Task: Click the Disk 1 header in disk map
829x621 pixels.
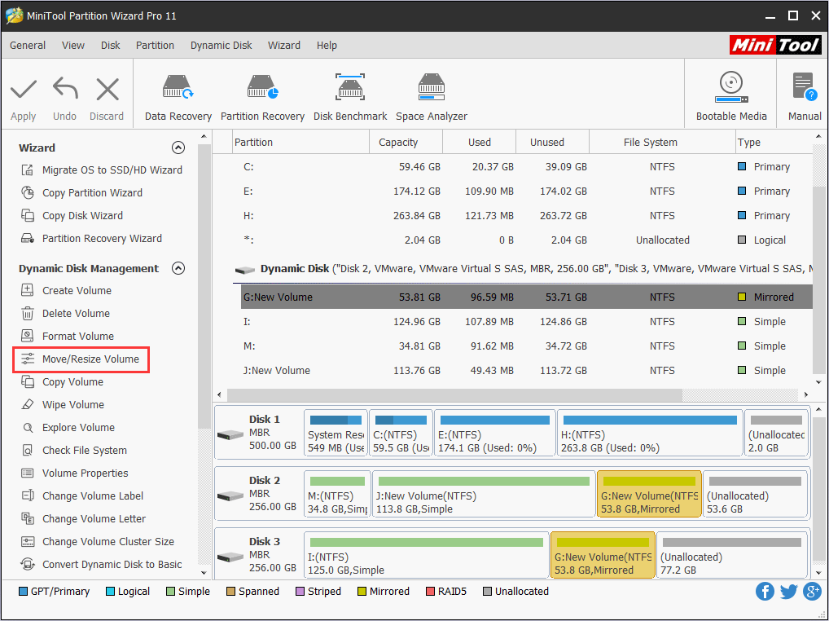Action: (259, 433)
